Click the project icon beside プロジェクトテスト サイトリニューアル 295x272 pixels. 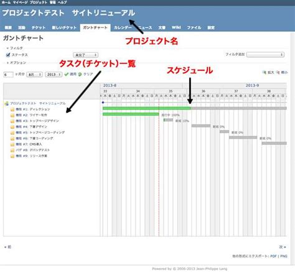click(x=6, y=103)
